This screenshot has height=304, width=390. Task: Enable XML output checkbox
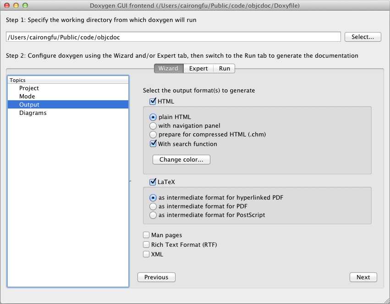[147, 254]
